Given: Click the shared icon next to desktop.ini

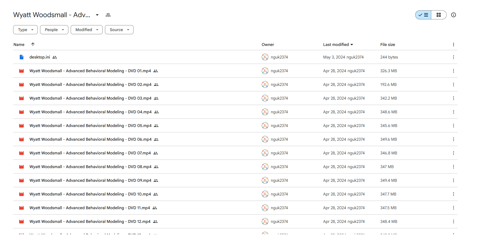Looking at the screenshot, I should point(55,57).
